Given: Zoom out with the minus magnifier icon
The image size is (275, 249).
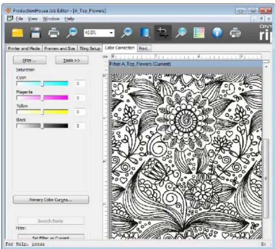Looking at the screenshot, I should click(x=72, y=33).
